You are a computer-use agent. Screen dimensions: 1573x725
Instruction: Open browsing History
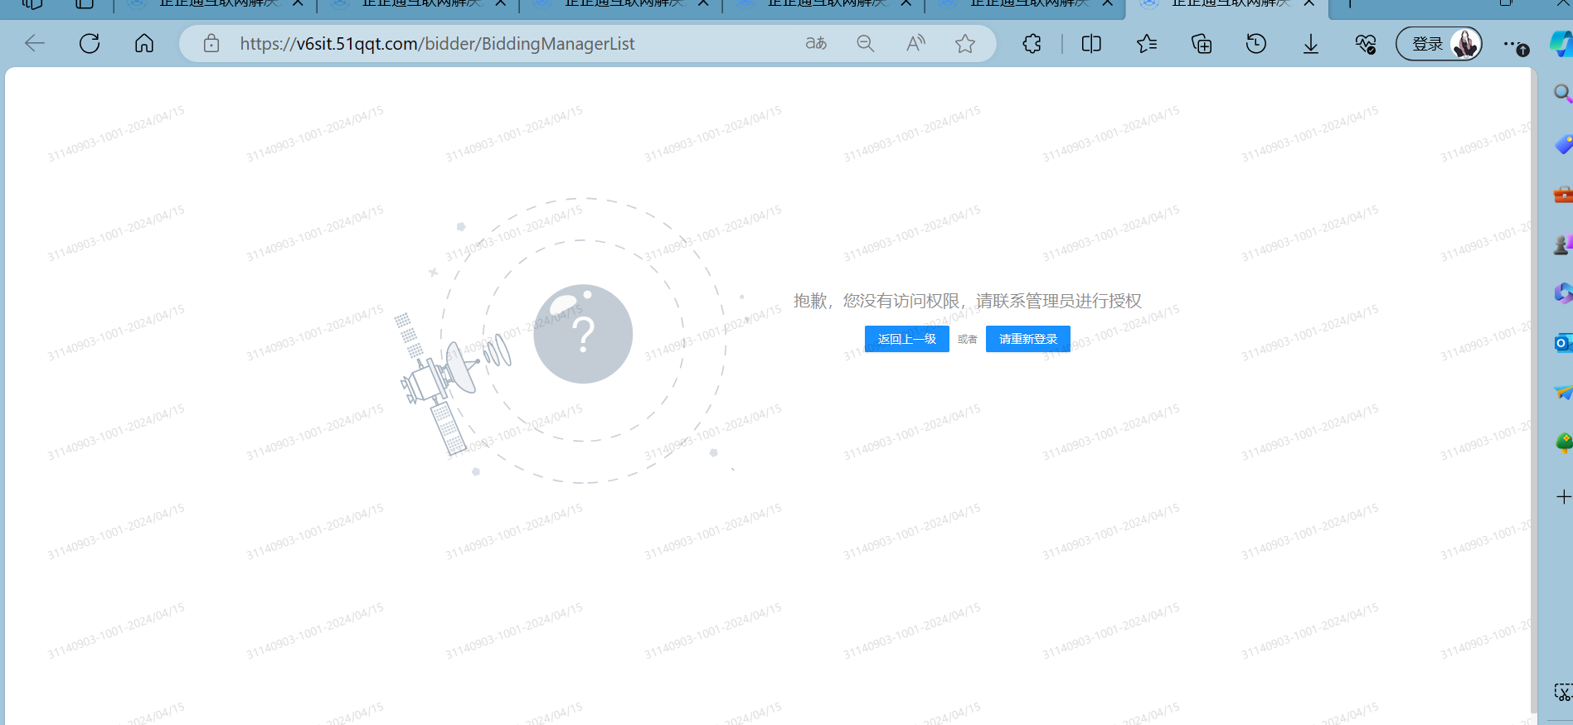coord(1256,43)
